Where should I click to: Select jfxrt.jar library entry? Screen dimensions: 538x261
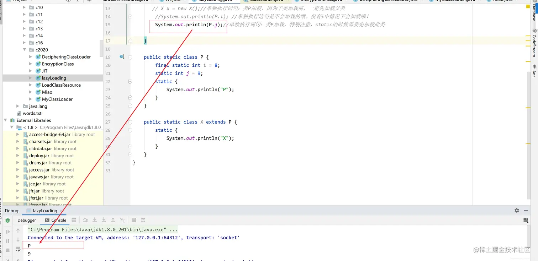tap(36, 198)
